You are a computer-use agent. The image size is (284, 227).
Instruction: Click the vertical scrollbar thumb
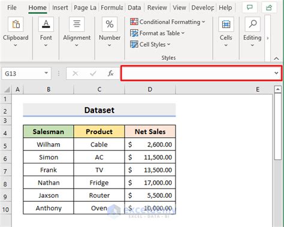(278, 126)
